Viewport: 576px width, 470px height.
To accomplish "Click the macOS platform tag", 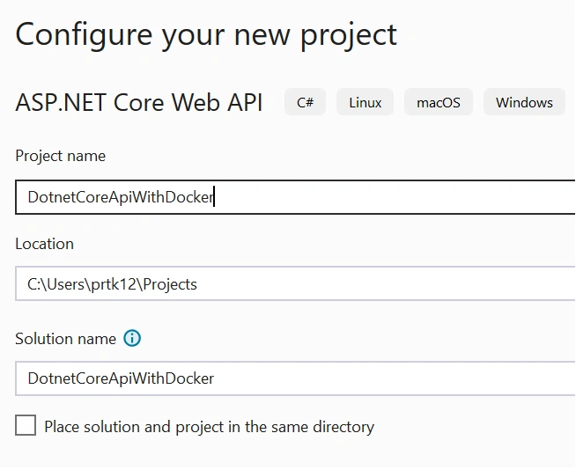I will click(x=439, y=102).
